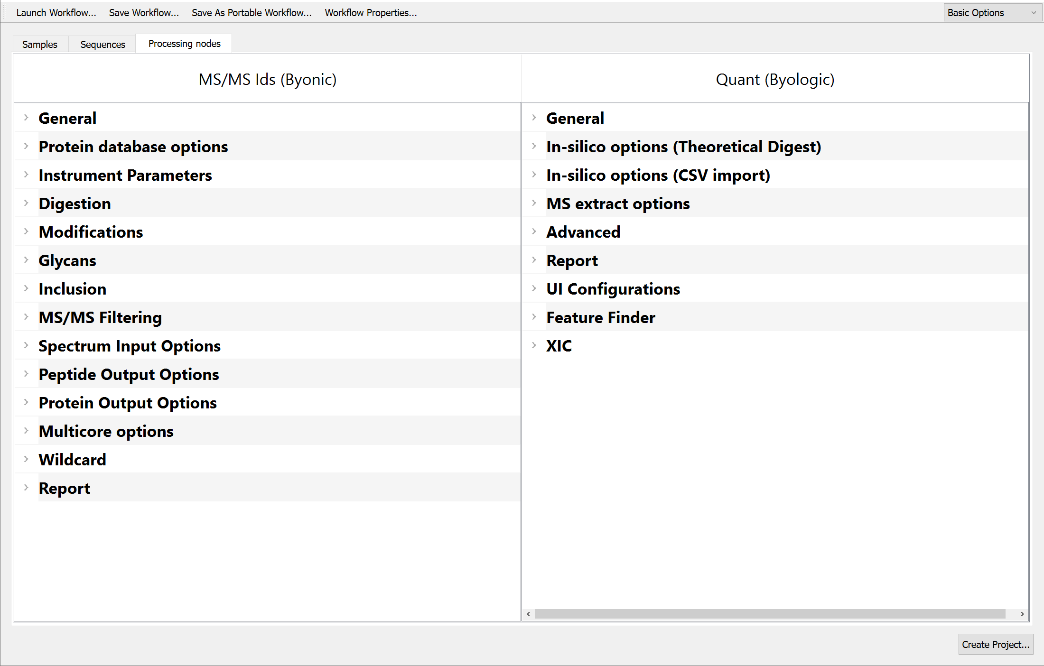Select the XIC label
The width and height of the screenshot is (1044, 666).
[559, 346]
